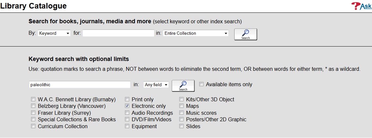The height and width of the screenshot is (138, 372).
Task: Enable the Curriculum Collection limit
Action: 33,126
